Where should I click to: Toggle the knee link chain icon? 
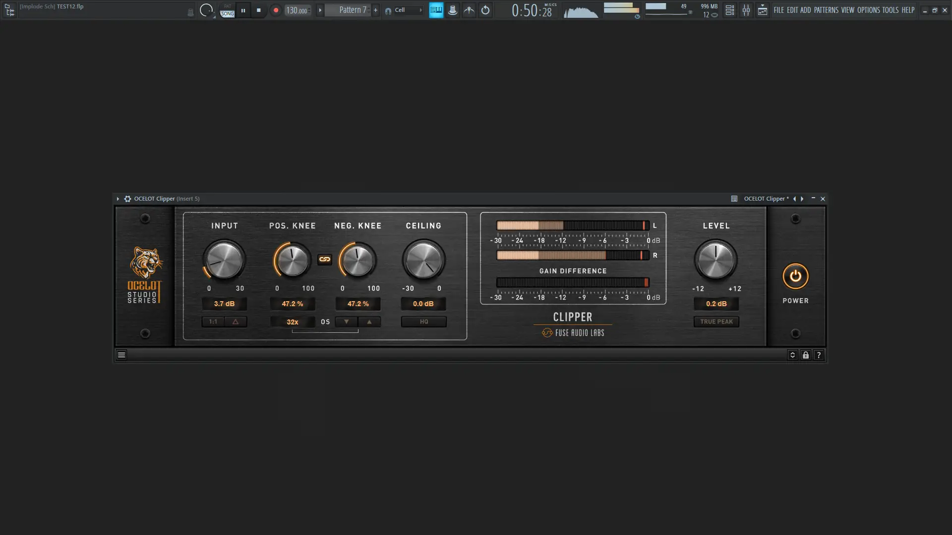tap(325, 259)
